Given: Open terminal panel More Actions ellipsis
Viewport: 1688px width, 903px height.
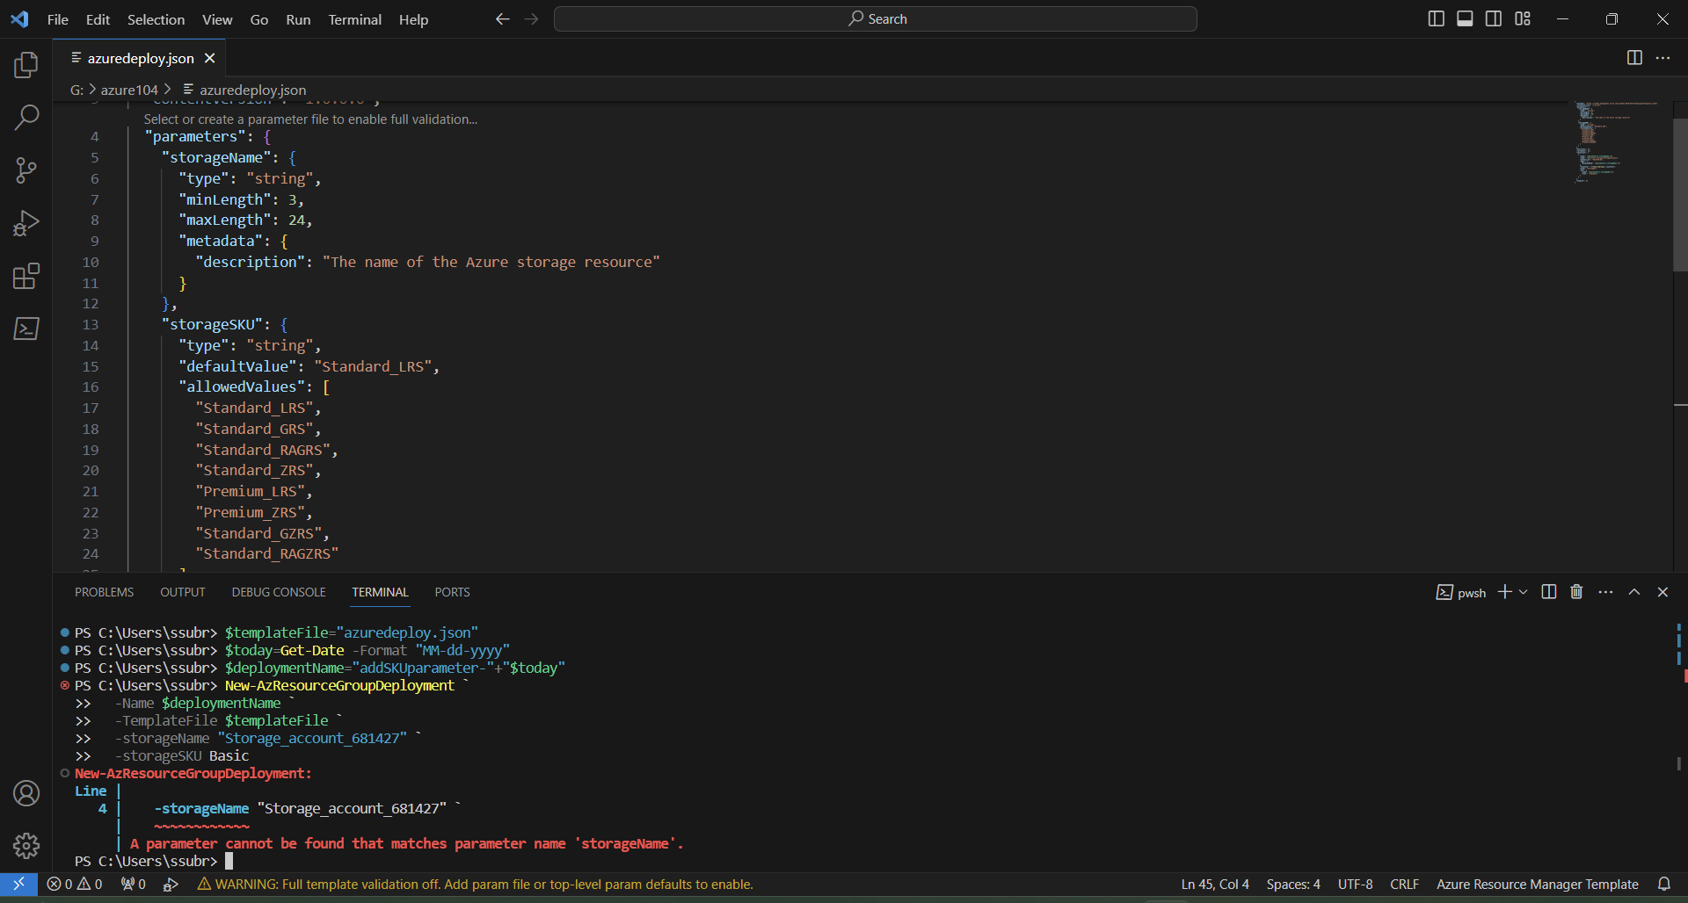Looking at the screenshot, I should [x=1605, y=592].
